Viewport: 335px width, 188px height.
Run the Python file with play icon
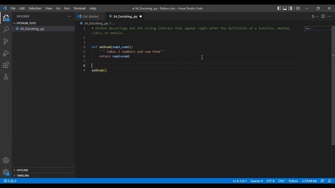313,16
